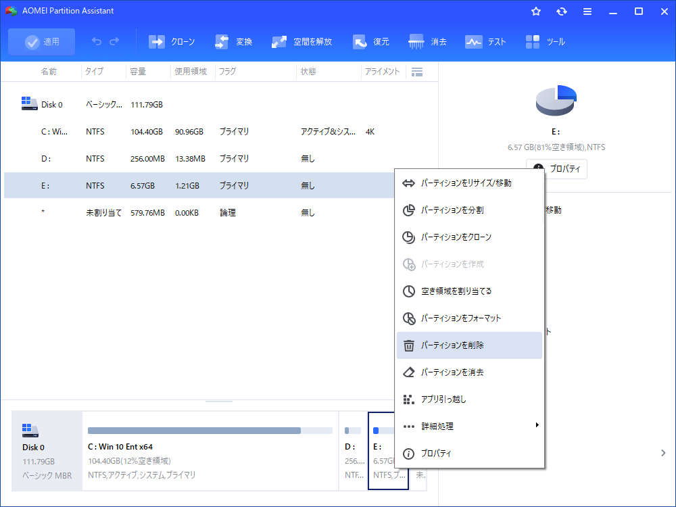
Task: Sort by 容量 column header
Action: click(138, 72)
